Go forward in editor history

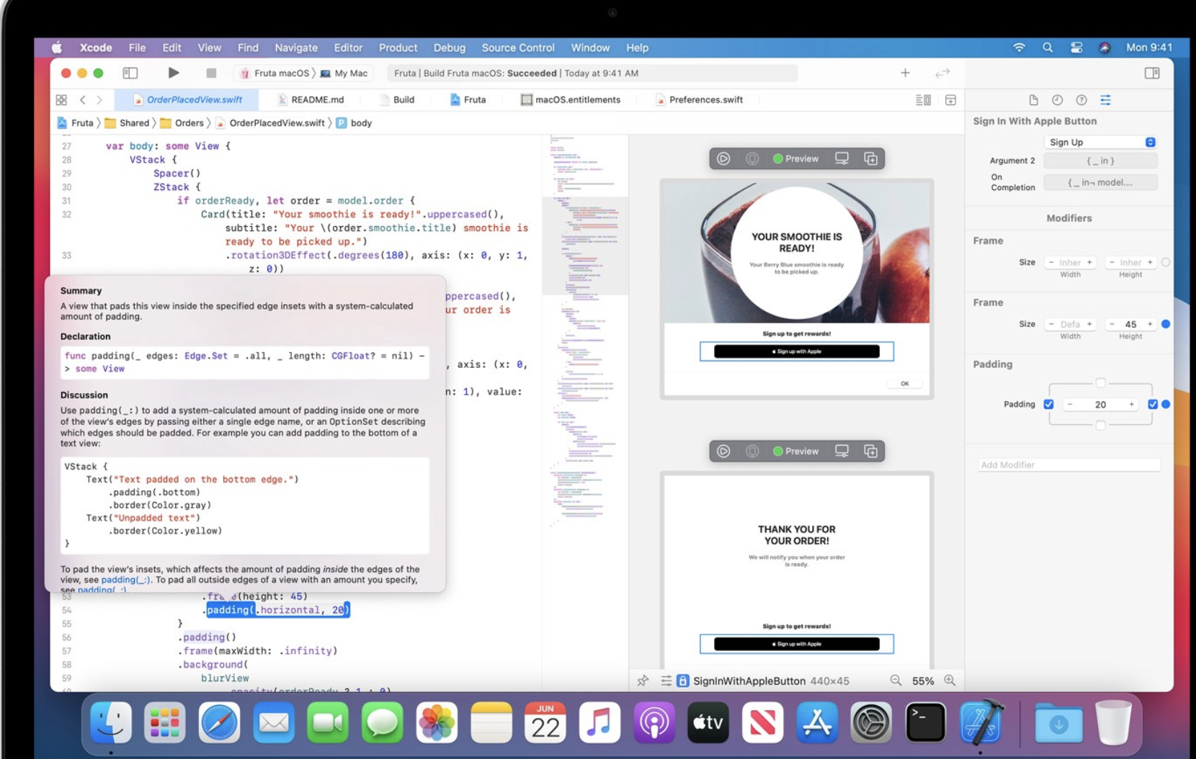pyautogui.click(x=99, y=100)
